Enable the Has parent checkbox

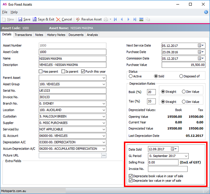(41, 72)
